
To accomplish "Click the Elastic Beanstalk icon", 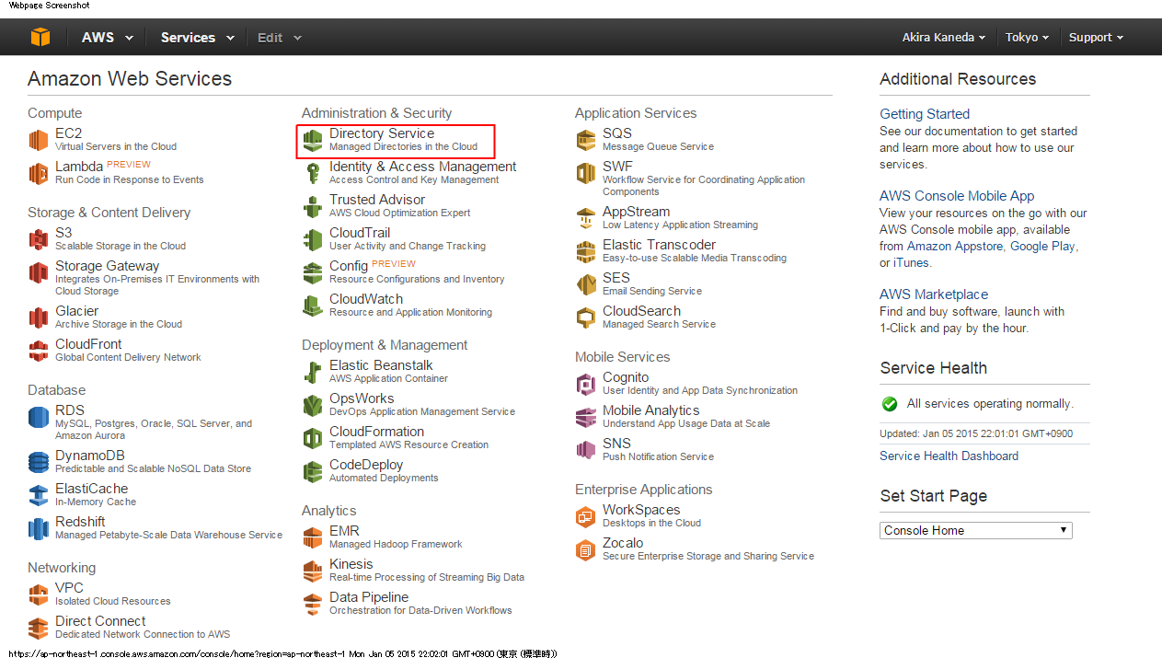I will coord(313,372).
